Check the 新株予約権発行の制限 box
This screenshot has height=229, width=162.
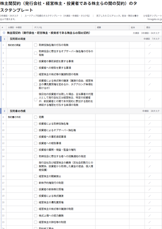(36, 183)
